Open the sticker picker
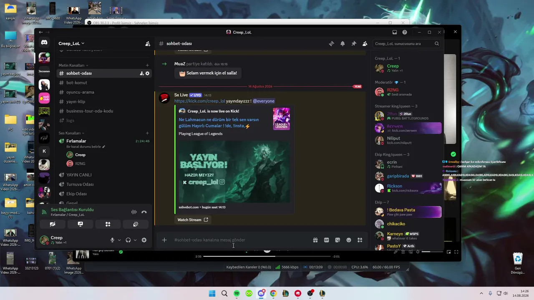The height and width of the screenshot is (300, 534). pyautogui.click(x=338, y=240)
